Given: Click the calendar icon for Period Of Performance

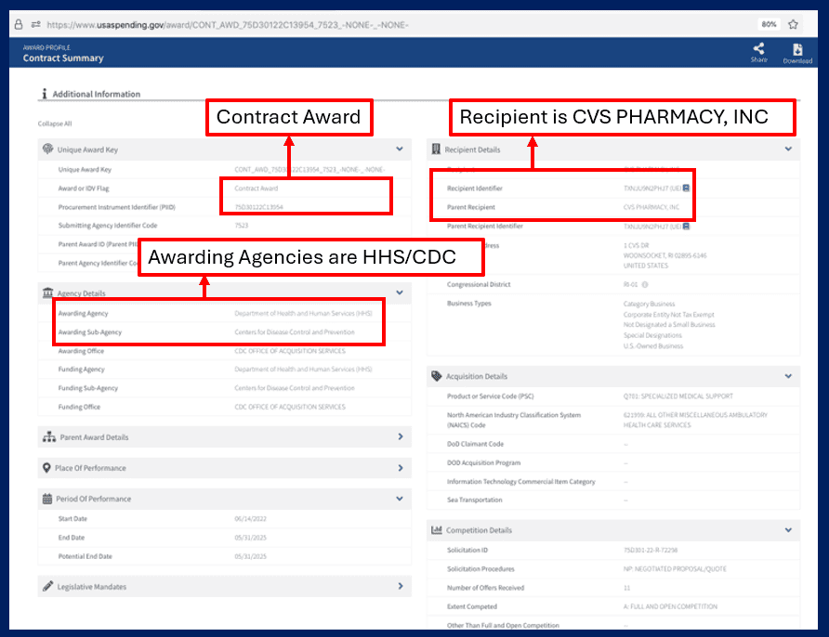Looking at the screenshot, I should click(x=47, y=499).
